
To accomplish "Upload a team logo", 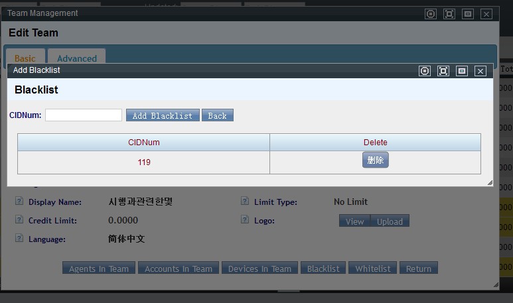I will (390, 221).
